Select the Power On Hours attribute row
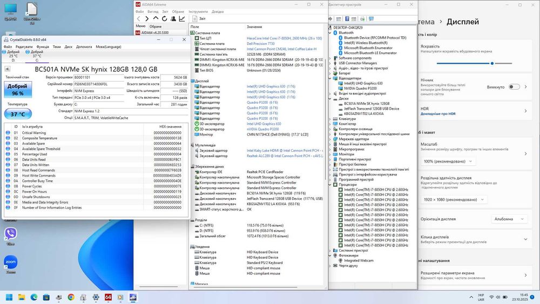This screenshot has height=304, width=540. tap(96, 192)
